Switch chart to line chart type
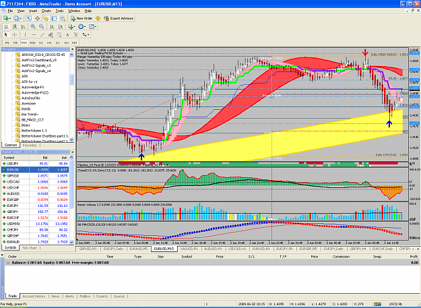 coord(24,26)
